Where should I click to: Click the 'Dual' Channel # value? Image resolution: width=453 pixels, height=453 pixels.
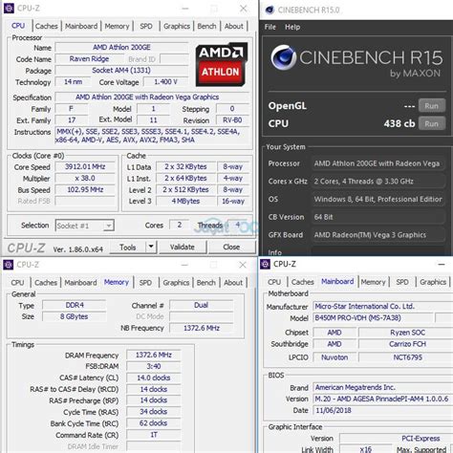click(202, 305)
